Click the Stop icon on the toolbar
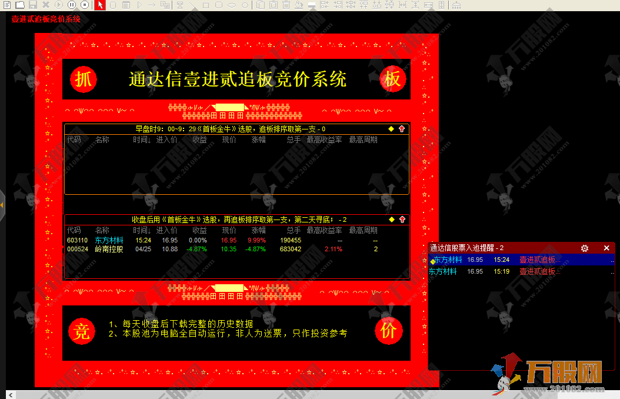The height and width of the screenshot is (399, 620). pyautogui.click(x=84, y=5)
